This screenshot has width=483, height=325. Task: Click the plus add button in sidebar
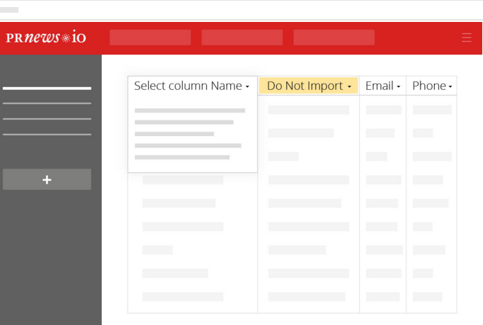[47, 179]
